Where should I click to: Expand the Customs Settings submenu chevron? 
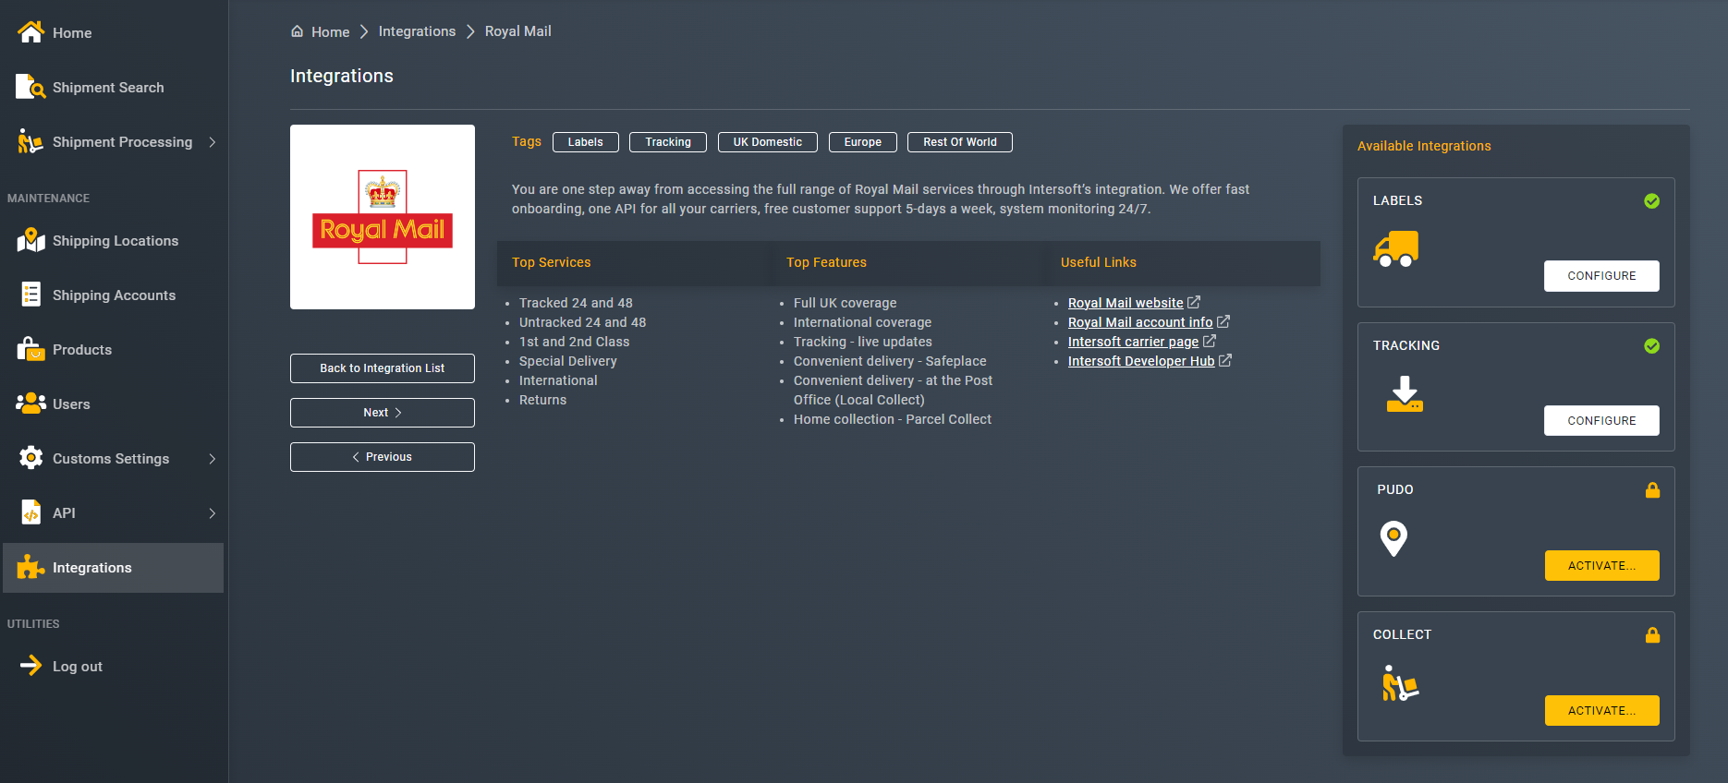pyautogui.click(x=213, y=459)
